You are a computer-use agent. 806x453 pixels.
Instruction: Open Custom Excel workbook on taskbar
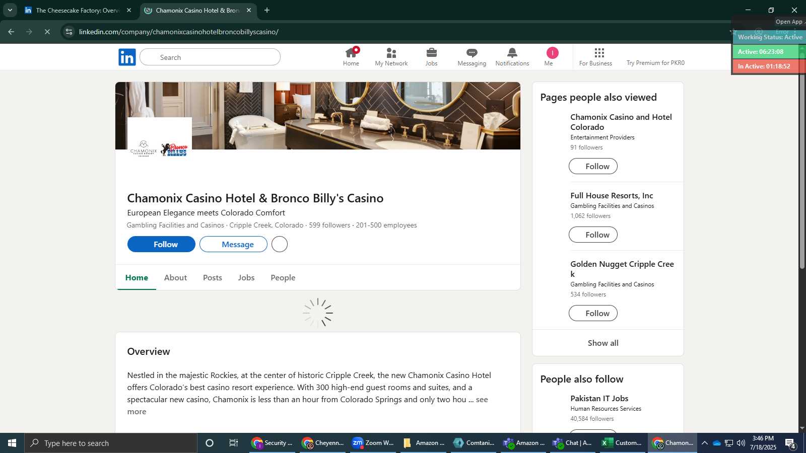point(622,443)
